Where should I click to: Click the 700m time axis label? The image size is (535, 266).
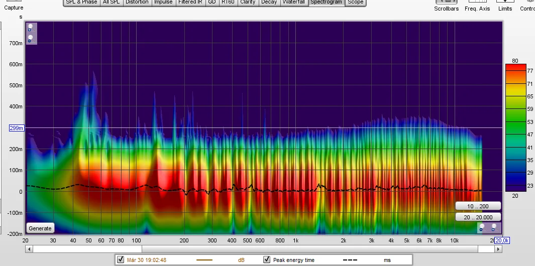pos(16,43)
